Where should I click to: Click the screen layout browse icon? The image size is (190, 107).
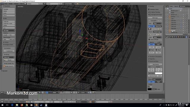tap(25, 4)
